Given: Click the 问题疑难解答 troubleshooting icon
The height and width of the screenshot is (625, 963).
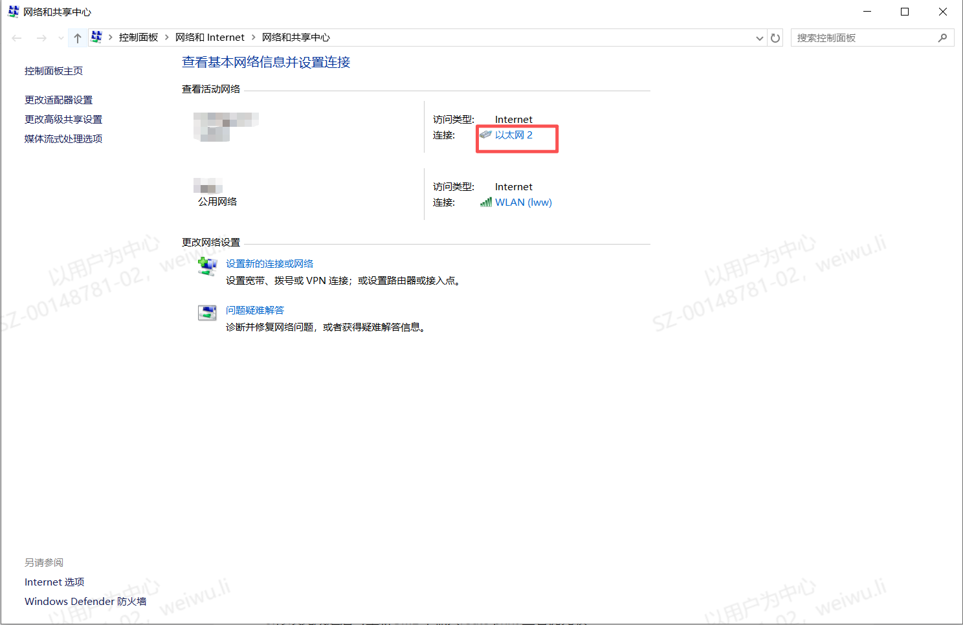Looking at the screenshot, I should [207, 312].
